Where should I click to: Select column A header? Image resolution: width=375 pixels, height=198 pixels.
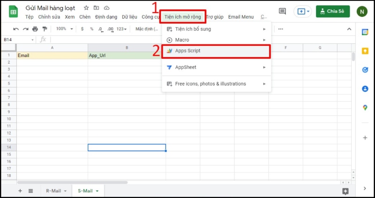pyautogui.click(x=52, y=48)
